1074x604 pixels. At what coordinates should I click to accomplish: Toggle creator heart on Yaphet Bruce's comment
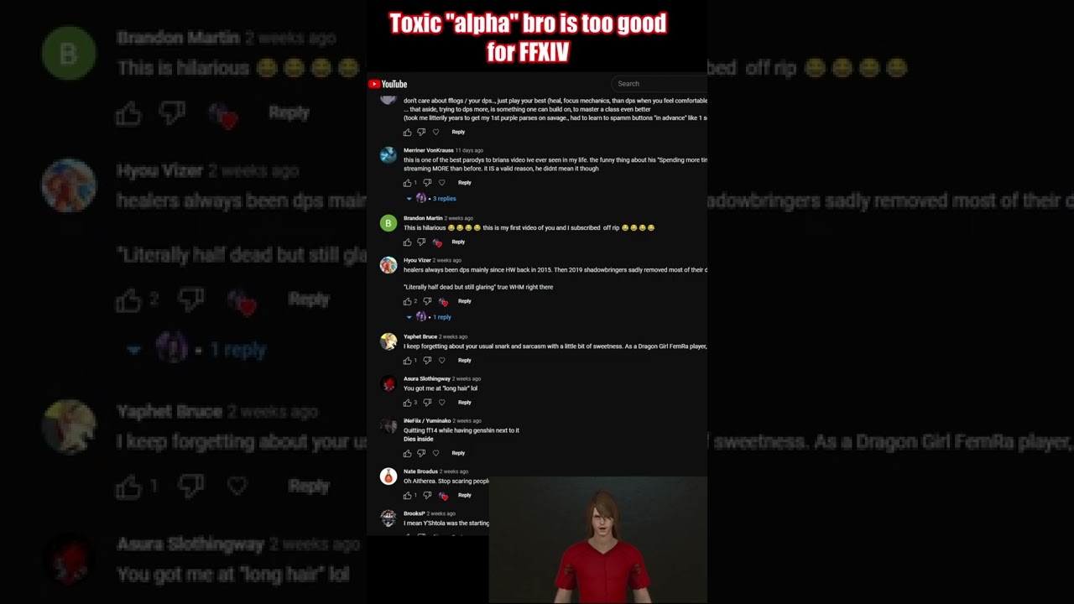pyautogui.click(x=442, y=361)
